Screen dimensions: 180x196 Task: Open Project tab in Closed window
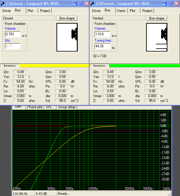pos(45,11)
